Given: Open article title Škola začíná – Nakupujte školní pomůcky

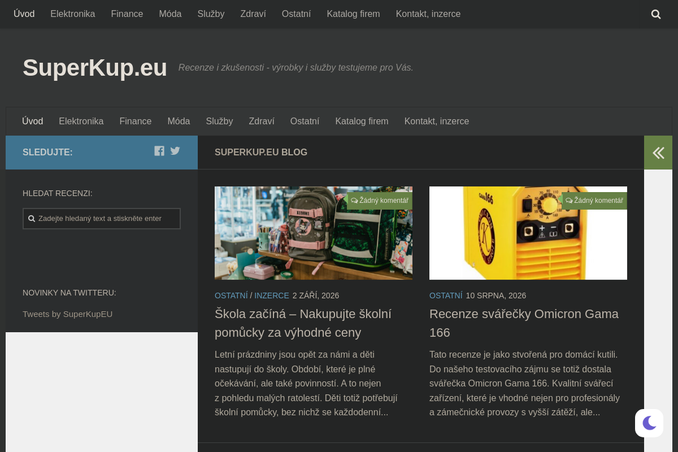Looking at the screenshot, I should pos(303,323).
